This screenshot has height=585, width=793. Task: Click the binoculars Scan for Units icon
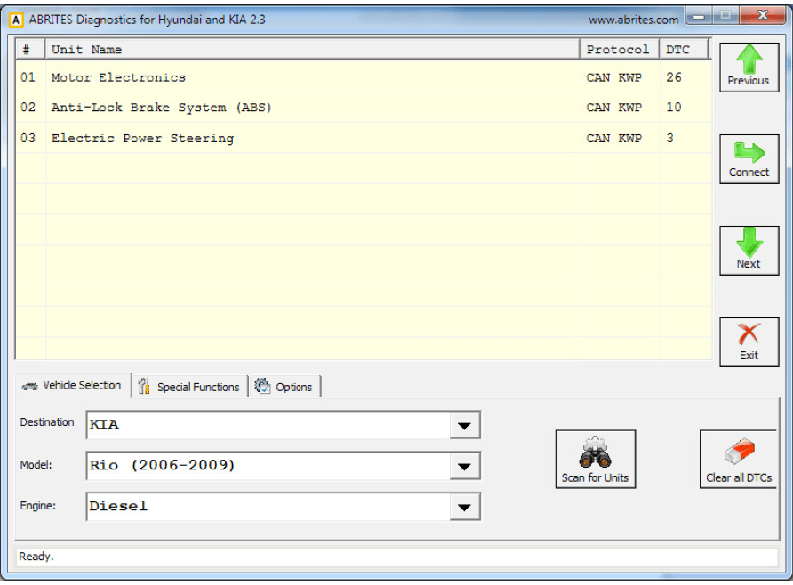595,453
